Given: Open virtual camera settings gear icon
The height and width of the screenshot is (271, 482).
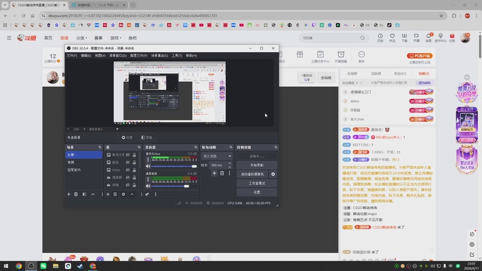Looking at the screenshot, I should click(273, 174).
